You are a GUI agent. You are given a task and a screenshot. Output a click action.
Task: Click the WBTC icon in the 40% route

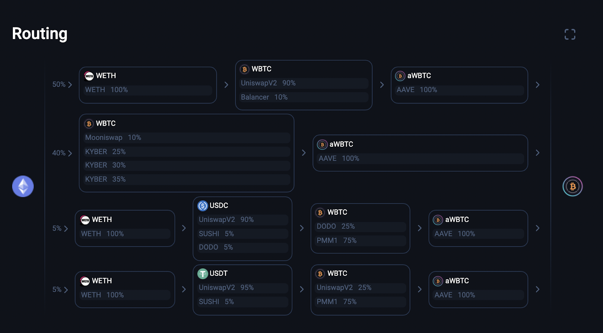[89, 124]
